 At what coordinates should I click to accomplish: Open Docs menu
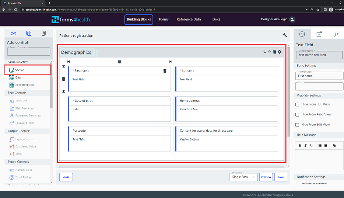click(216, 19)
